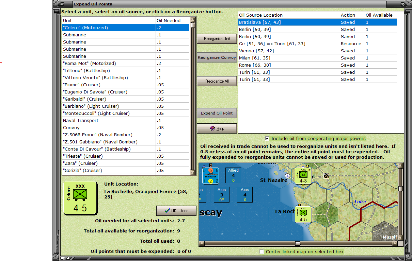The height and width of the screenshot is (261, 412).
Task: Click the map's vertical scroll-up arrow
Action: point(400,166)
